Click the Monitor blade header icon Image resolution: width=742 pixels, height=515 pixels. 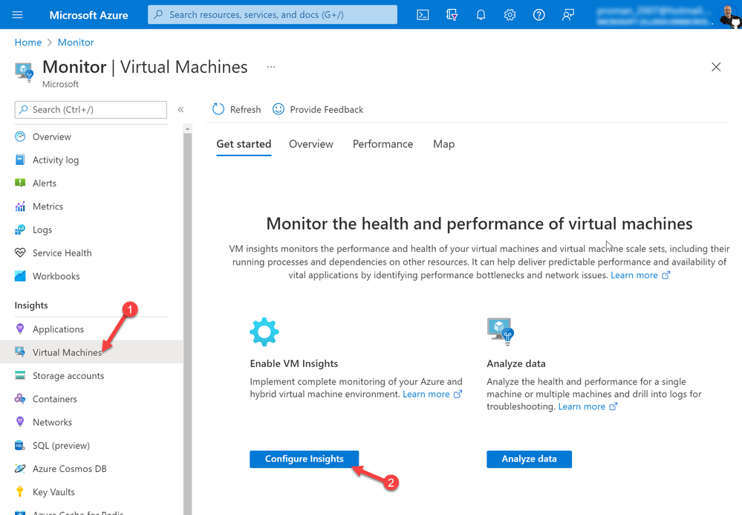coord(24,72)
